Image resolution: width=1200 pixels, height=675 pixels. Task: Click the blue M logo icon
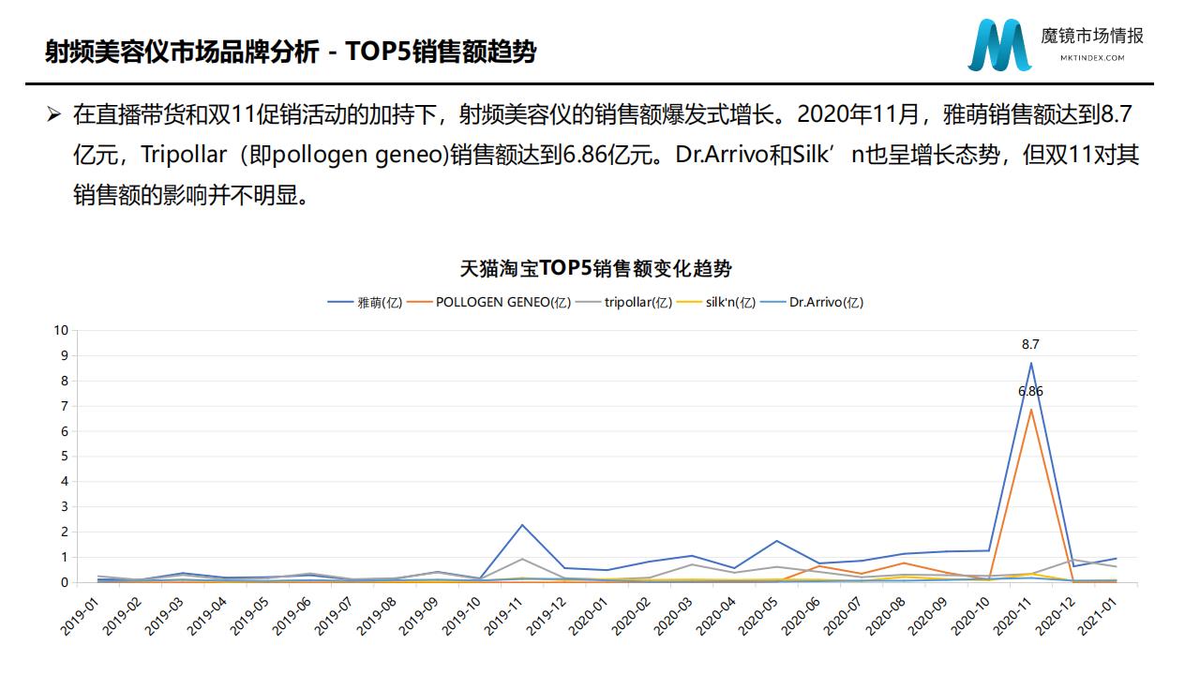999,45
